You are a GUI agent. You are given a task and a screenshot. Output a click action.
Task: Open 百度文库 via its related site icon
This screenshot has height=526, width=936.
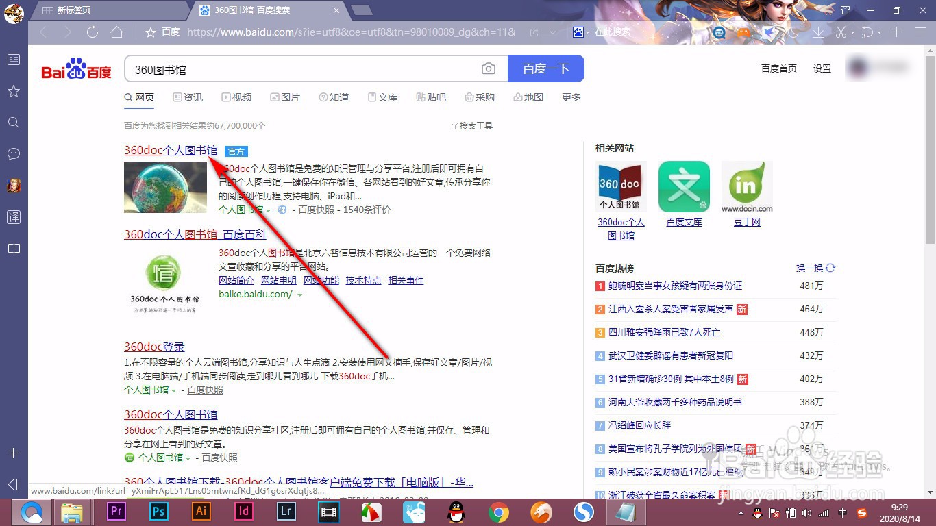(683, 185)
